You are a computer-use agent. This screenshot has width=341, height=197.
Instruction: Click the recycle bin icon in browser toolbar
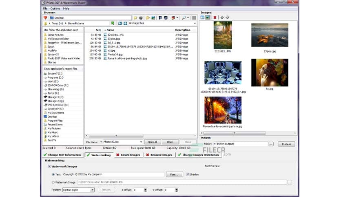click(x=141, y=18)
